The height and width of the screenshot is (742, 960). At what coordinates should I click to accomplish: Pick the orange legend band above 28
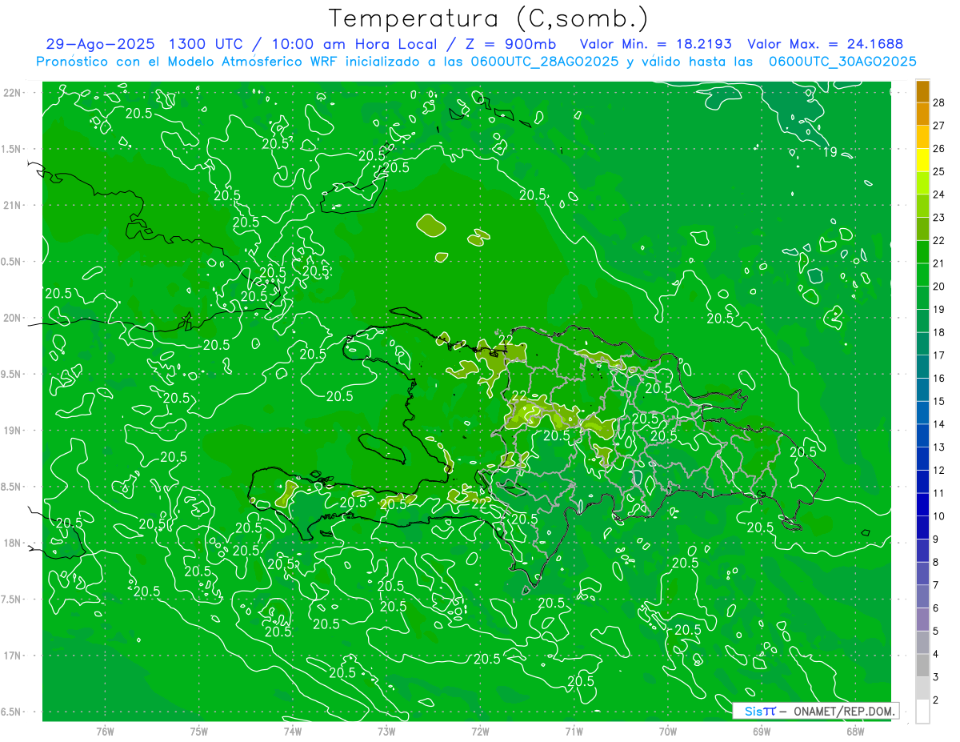tap(922, 91)
